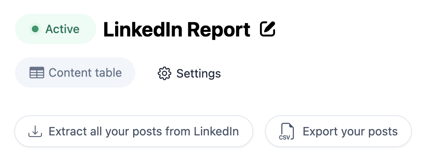427x166 pixels.
Task: Click the word 'Report' in the heading
Action: click(x=219, y=30)
